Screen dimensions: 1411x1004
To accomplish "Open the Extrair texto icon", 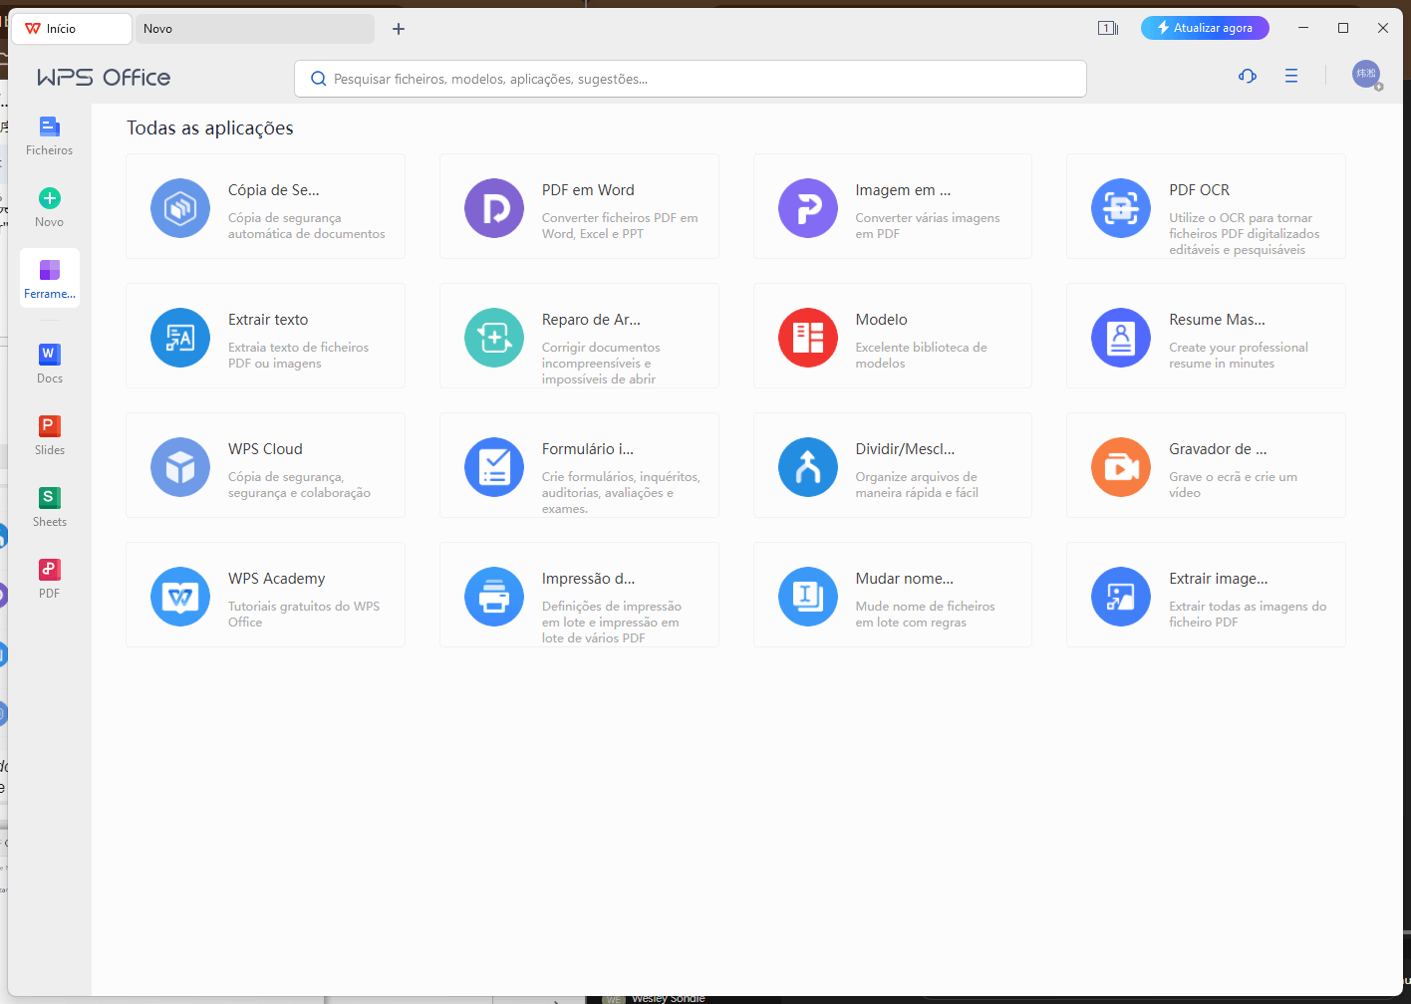I will pyautogui.click(x=180, y=338).
